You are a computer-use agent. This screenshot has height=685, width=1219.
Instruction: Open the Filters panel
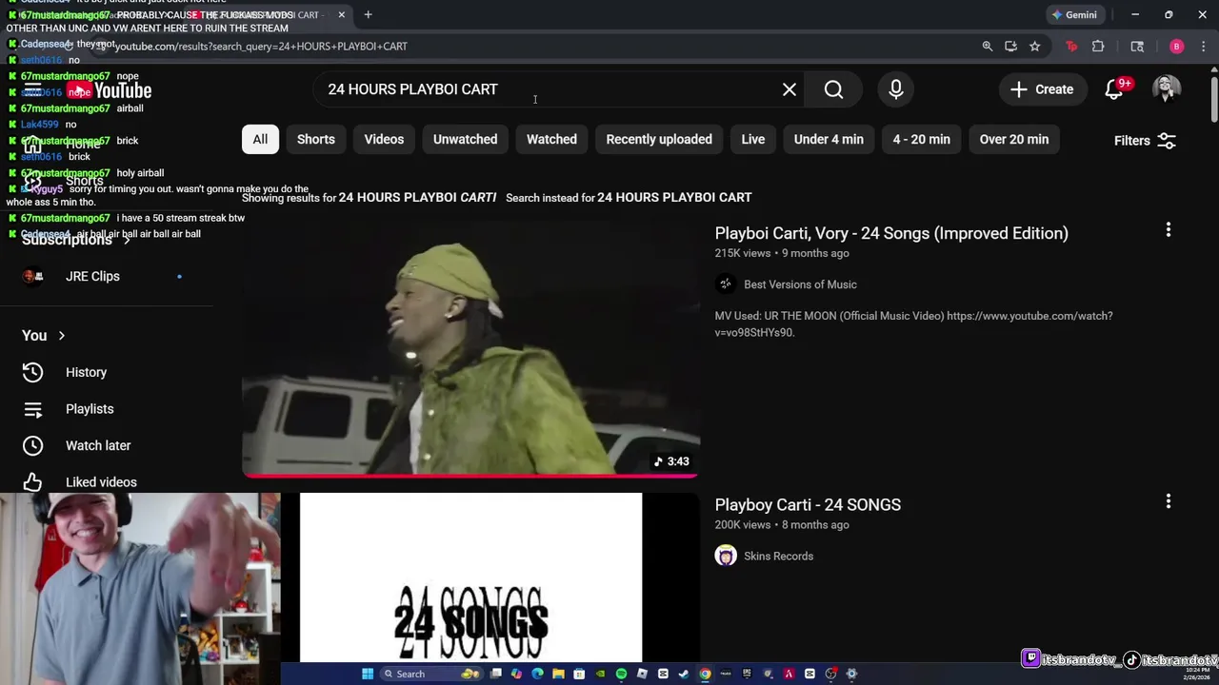point(1145,140)
